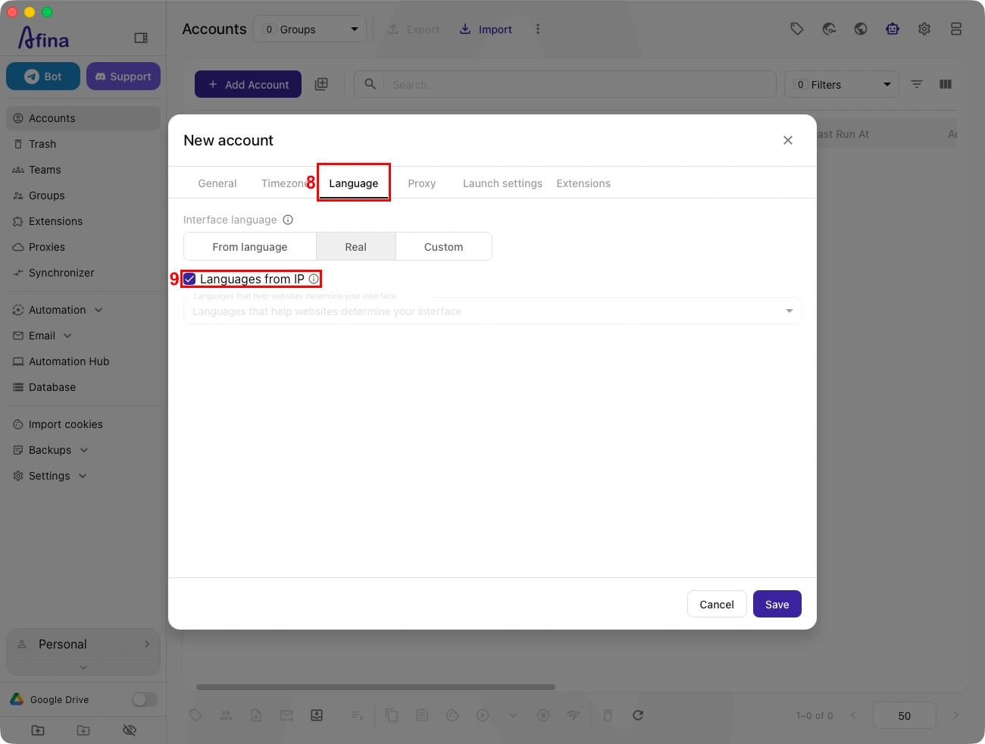Click the info icon next to Languages from IP
Image resolution: width=985 pixels, height=744 pixels.
(314, 279)
